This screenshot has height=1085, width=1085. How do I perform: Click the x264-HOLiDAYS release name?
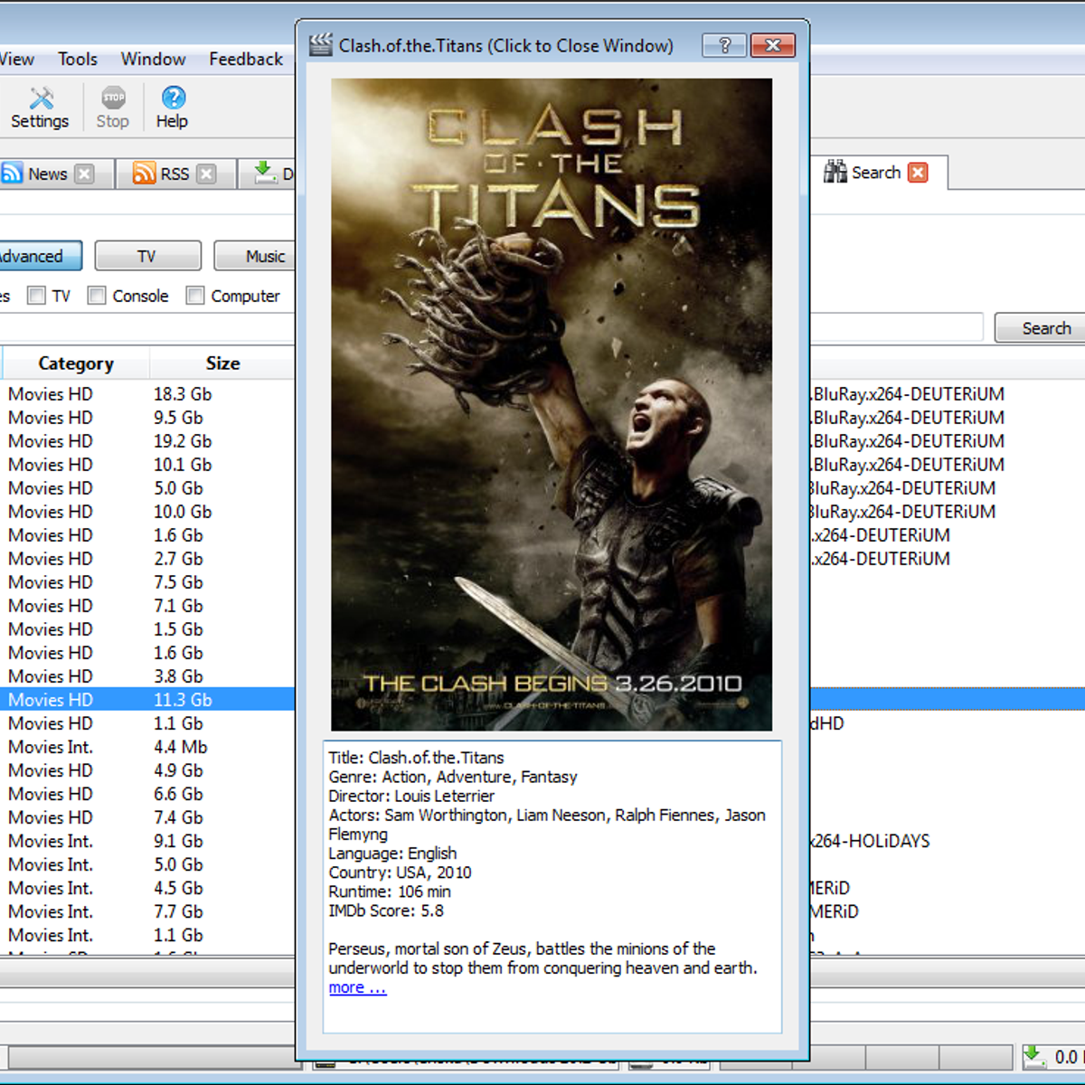coord(871,841)
